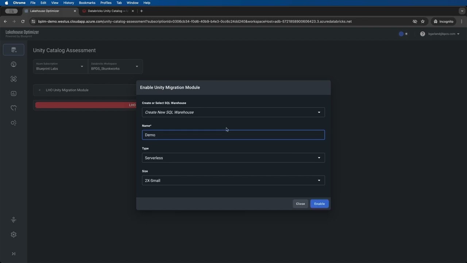
Task: Open the Tab menu
Action: pos(119,3)
